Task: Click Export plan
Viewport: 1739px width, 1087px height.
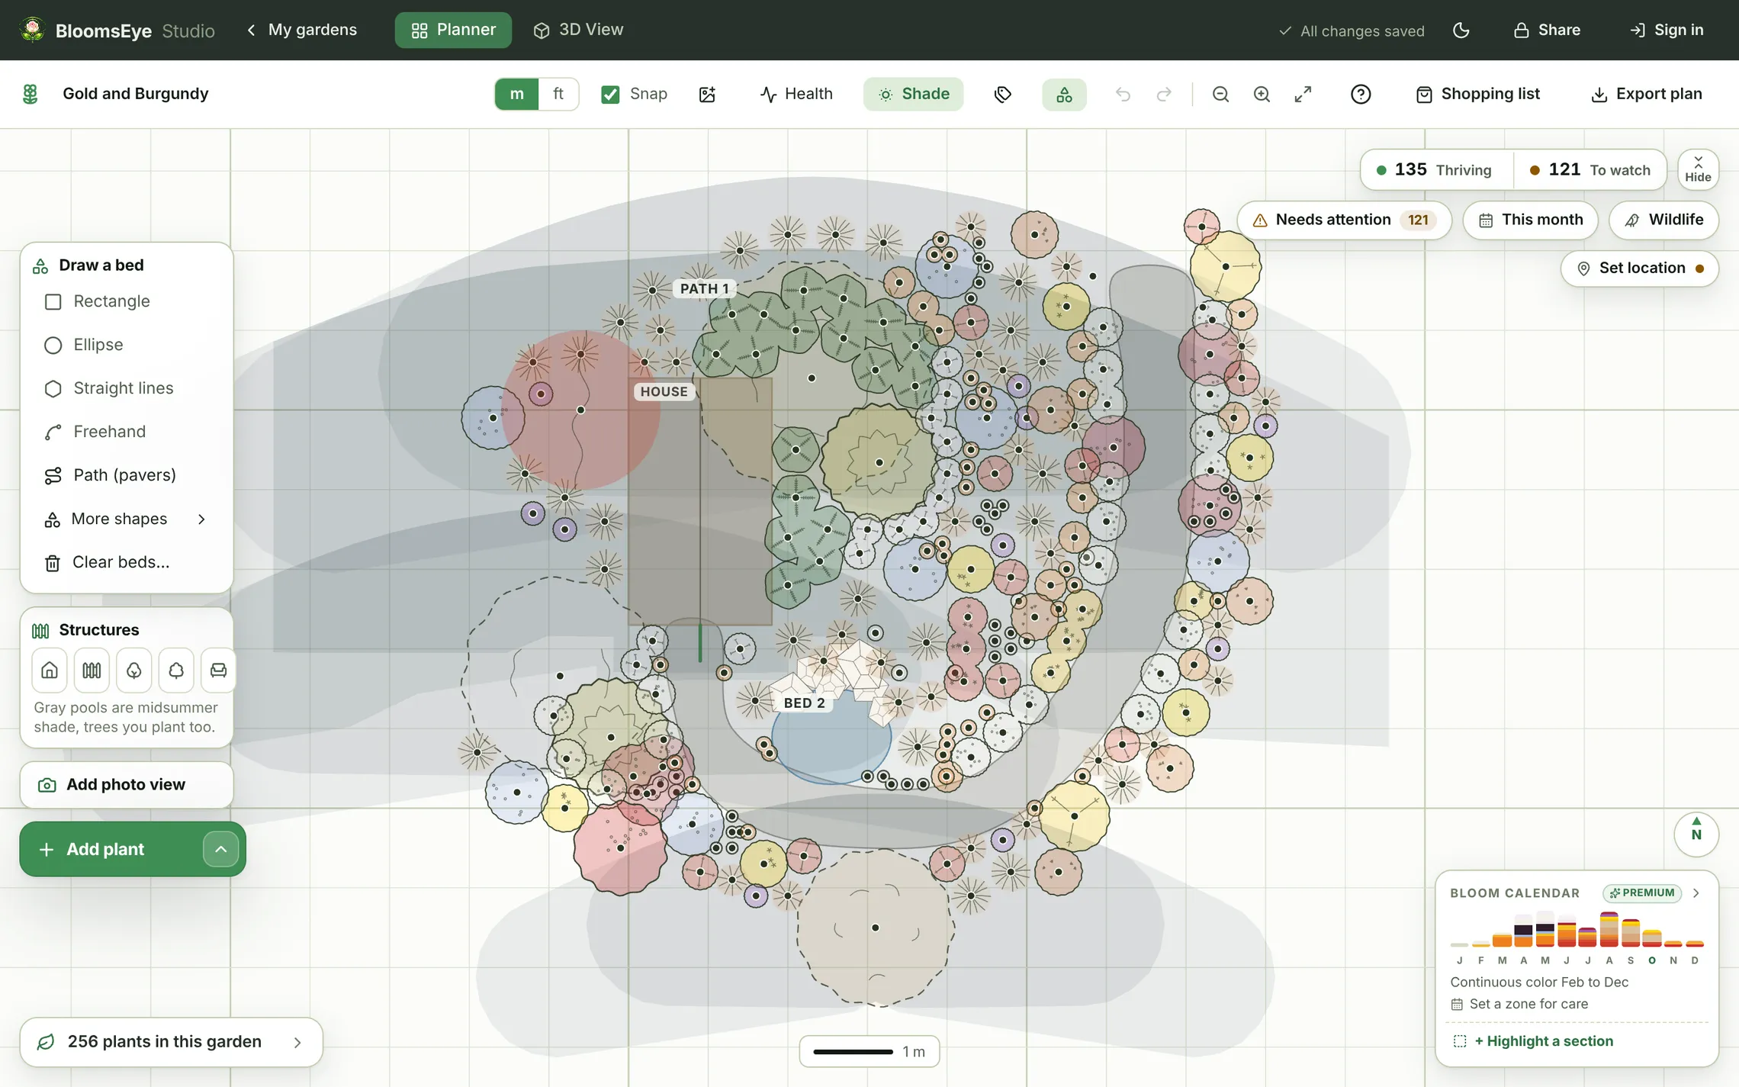Action: 1646,95
